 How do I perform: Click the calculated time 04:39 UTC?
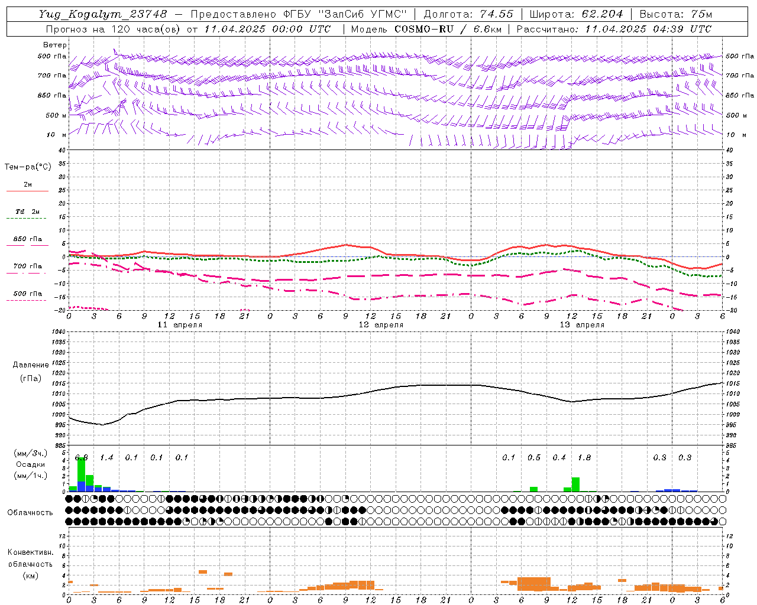[682, 29]
